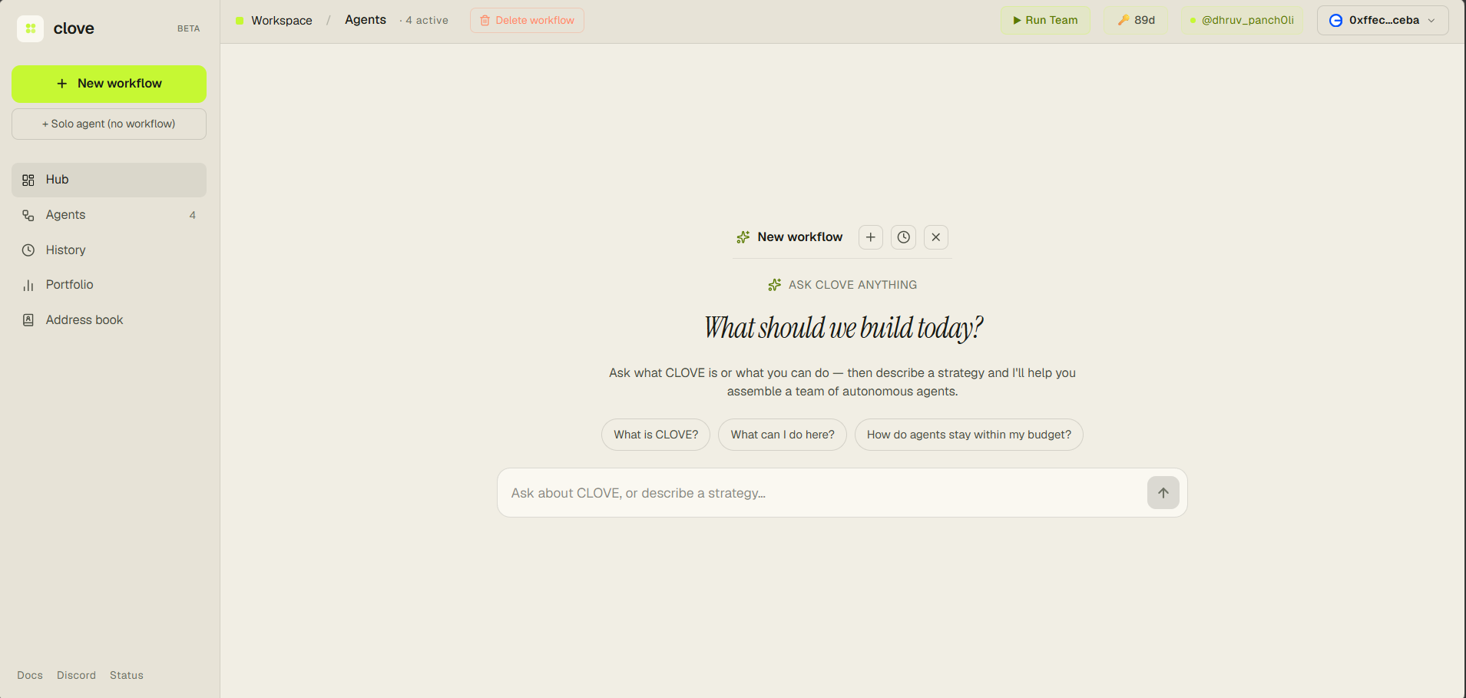Image resolution: width=1466 pixels, height=698 pixels.
Task: Click the Agents icon in sidebar
Action: coord(28,215)
